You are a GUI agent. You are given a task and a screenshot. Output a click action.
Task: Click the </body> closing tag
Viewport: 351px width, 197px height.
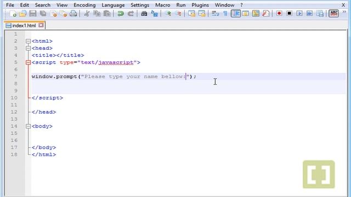pyautogui.click(x=44, y=147)
